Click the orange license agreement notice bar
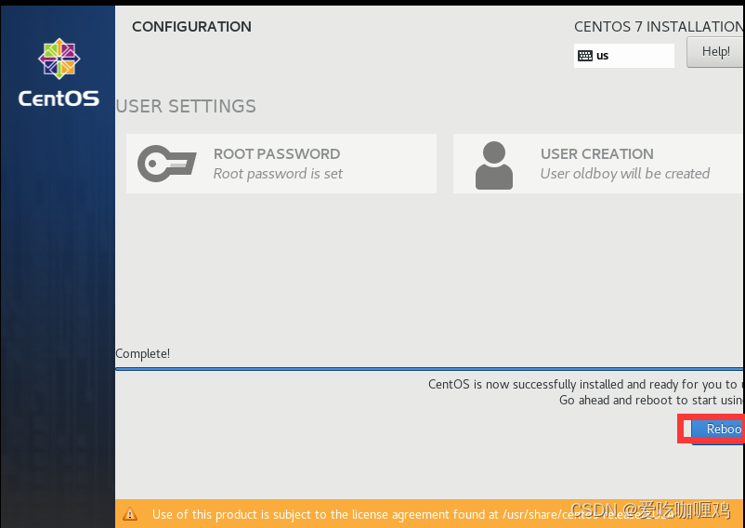This screenshot has width=745, height=528. click(x=430, y=514)
